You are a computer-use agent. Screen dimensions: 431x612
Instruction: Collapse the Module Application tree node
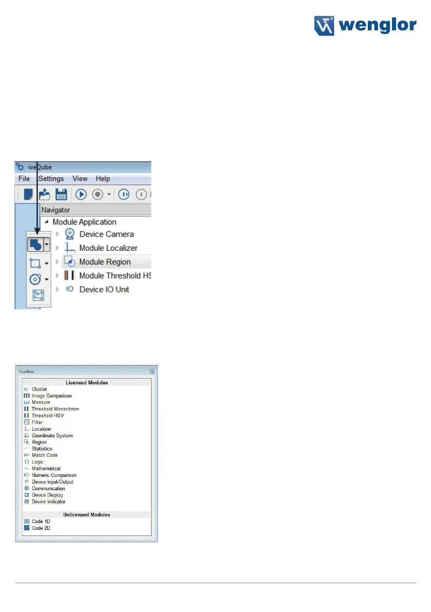[47, 221]
